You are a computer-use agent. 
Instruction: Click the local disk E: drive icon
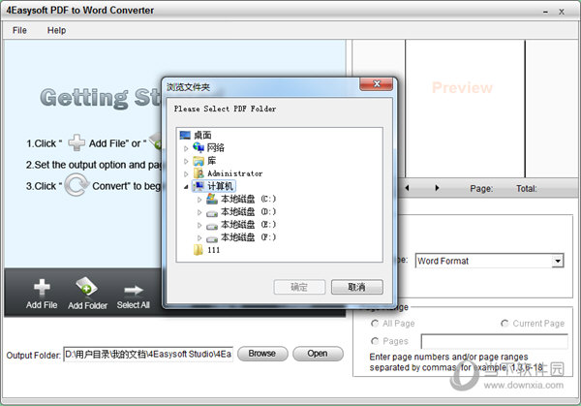coord(212,226)
